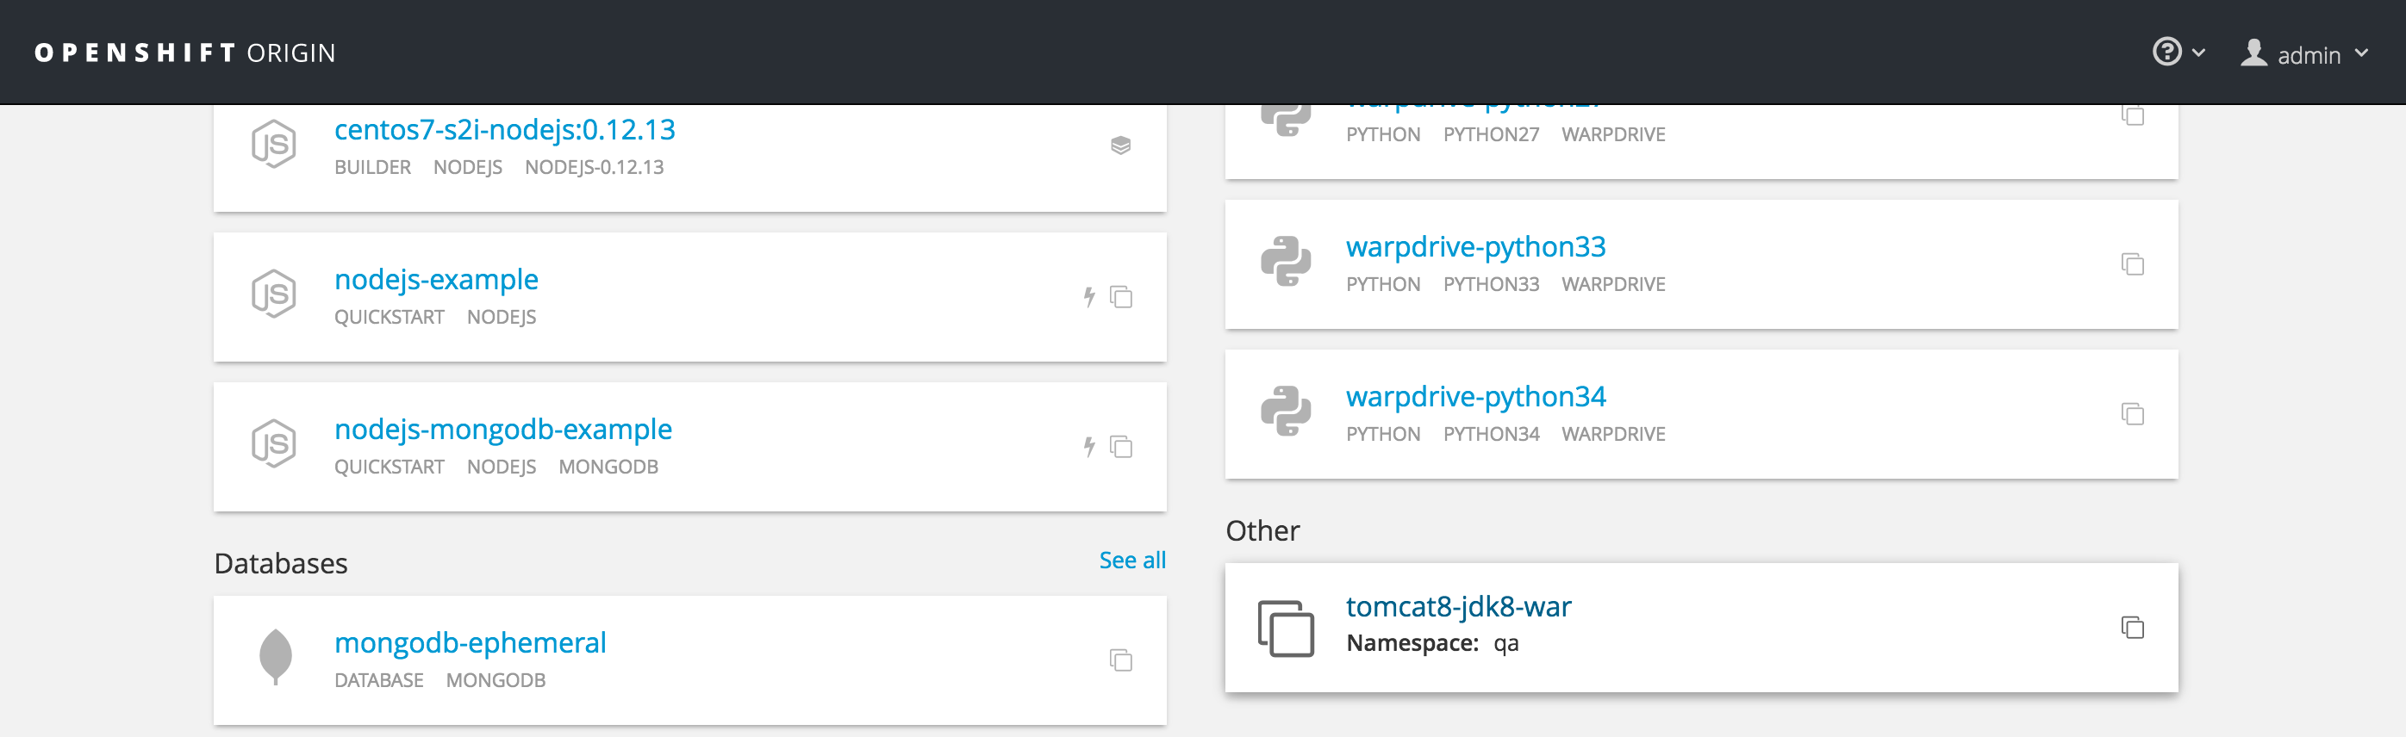Screen dimensions: 2406x737
Task: Open the tomcat8-jdk8-war template
Action: tap(1458, 606)
